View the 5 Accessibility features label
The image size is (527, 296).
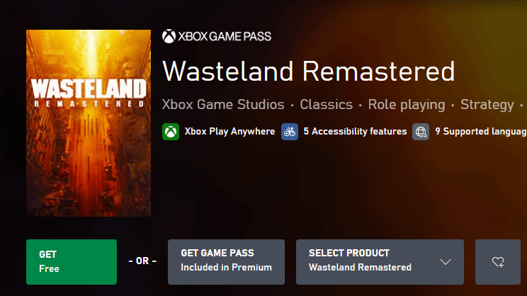pyautogui.click(x=355, y=132)
